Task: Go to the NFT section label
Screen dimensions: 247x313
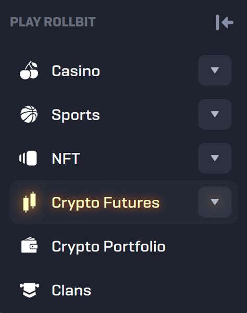Action: [x=66, y=159]
